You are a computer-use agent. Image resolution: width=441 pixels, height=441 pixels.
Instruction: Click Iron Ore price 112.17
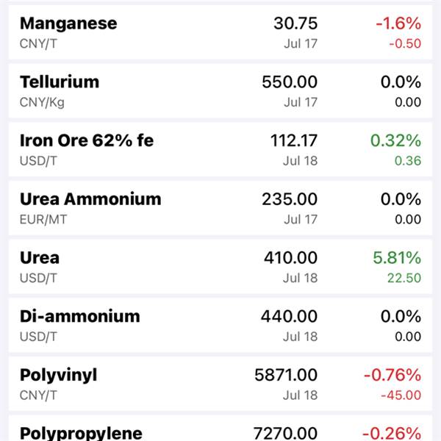coord(294,140)
